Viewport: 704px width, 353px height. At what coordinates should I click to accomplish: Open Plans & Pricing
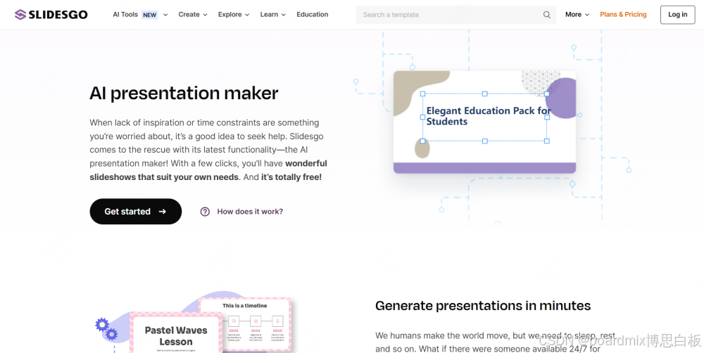pos(623,14)
